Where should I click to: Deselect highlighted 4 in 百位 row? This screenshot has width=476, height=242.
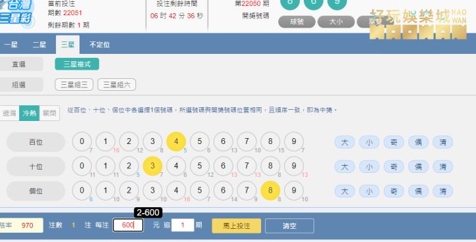(176, 141)
